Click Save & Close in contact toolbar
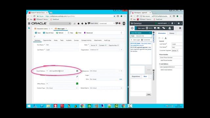This screenshot has width=210, height=118. click(48, 33)
